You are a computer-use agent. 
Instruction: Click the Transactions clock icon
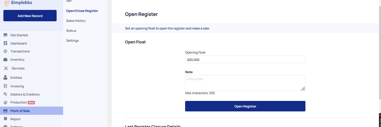[x=5, y=51]
